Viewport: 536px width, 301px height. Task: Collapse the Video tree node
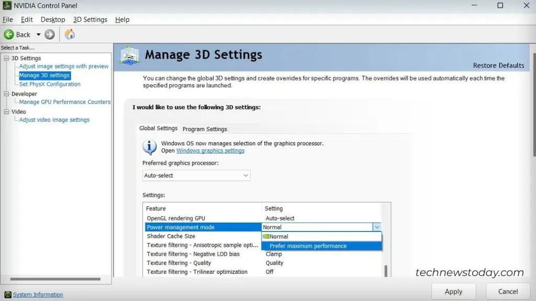pyautogui.click(x=6, y=112)
